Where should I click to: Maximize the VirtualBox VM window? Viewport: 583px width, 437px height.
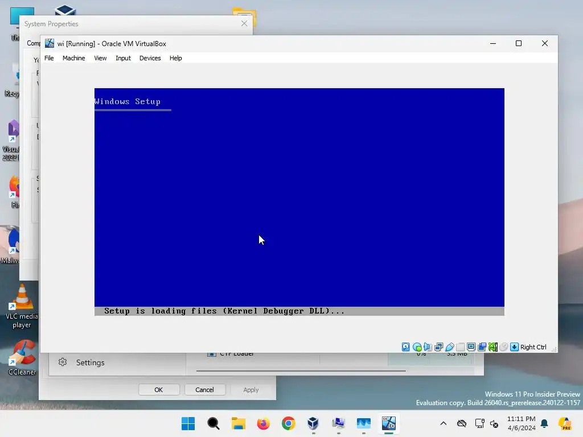click(x=519, y=43)
